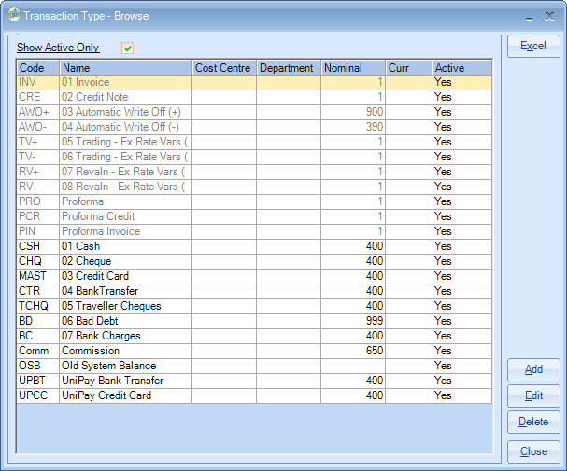Click the UPBT code cell
This screenshot has width=567, height=471.
pos(38,381)
